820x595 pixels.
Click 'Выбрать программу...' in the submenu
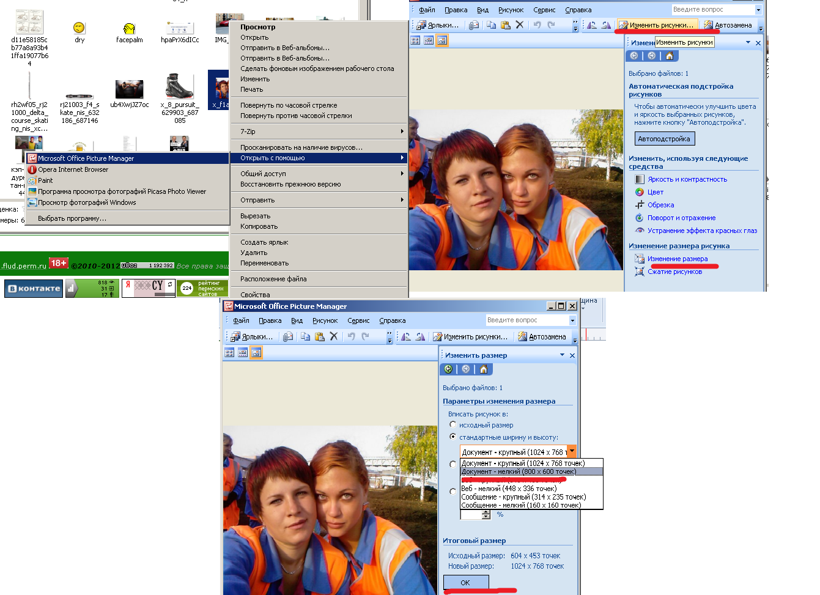click(x=72, y=218)
